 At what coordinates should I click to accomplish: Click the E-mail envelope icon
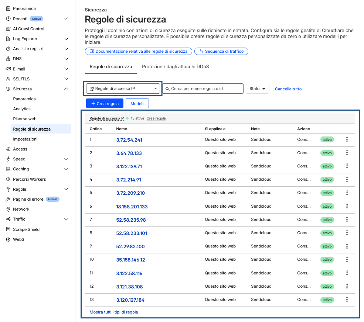8,69
